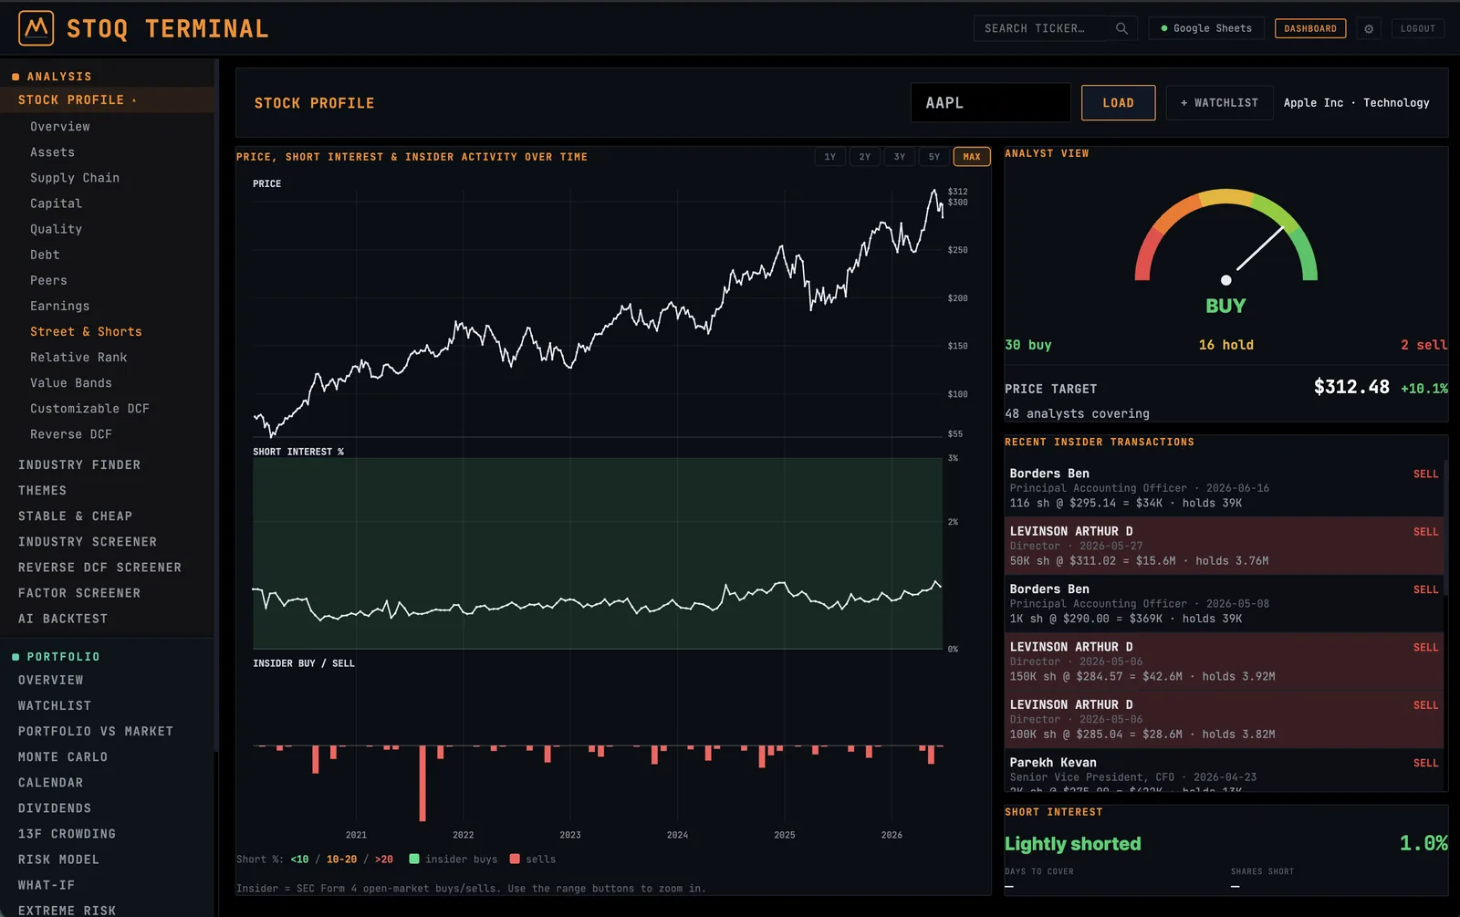Click the green Google Sheets status button

1206,28
